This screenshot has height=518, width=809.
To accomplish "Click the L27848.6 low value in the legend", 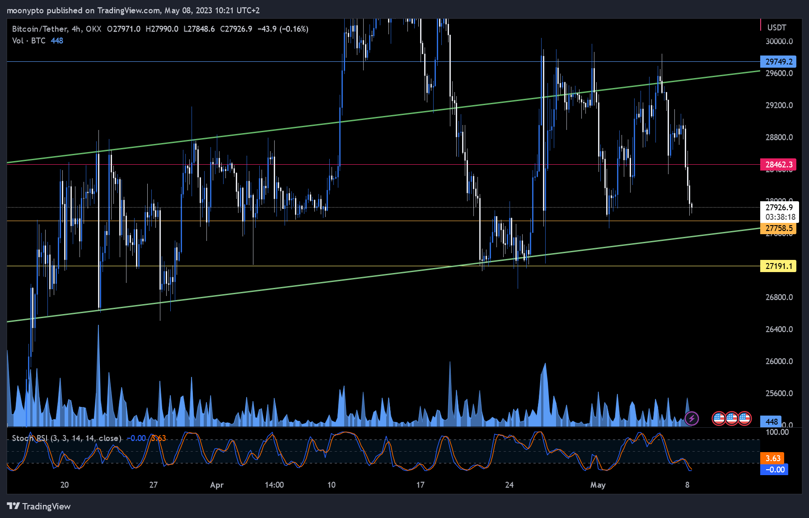I will 199,29.
